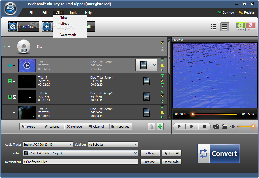Click the Convert button
The image size is (259, 178).
219,153
